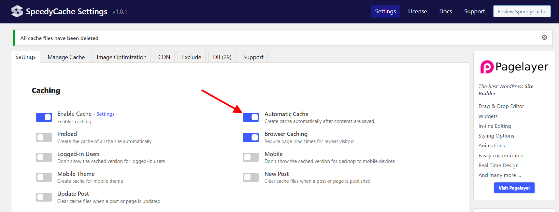Select the Support tab below header
This screenshot has width=559, height=212.
tap(253, 57)
